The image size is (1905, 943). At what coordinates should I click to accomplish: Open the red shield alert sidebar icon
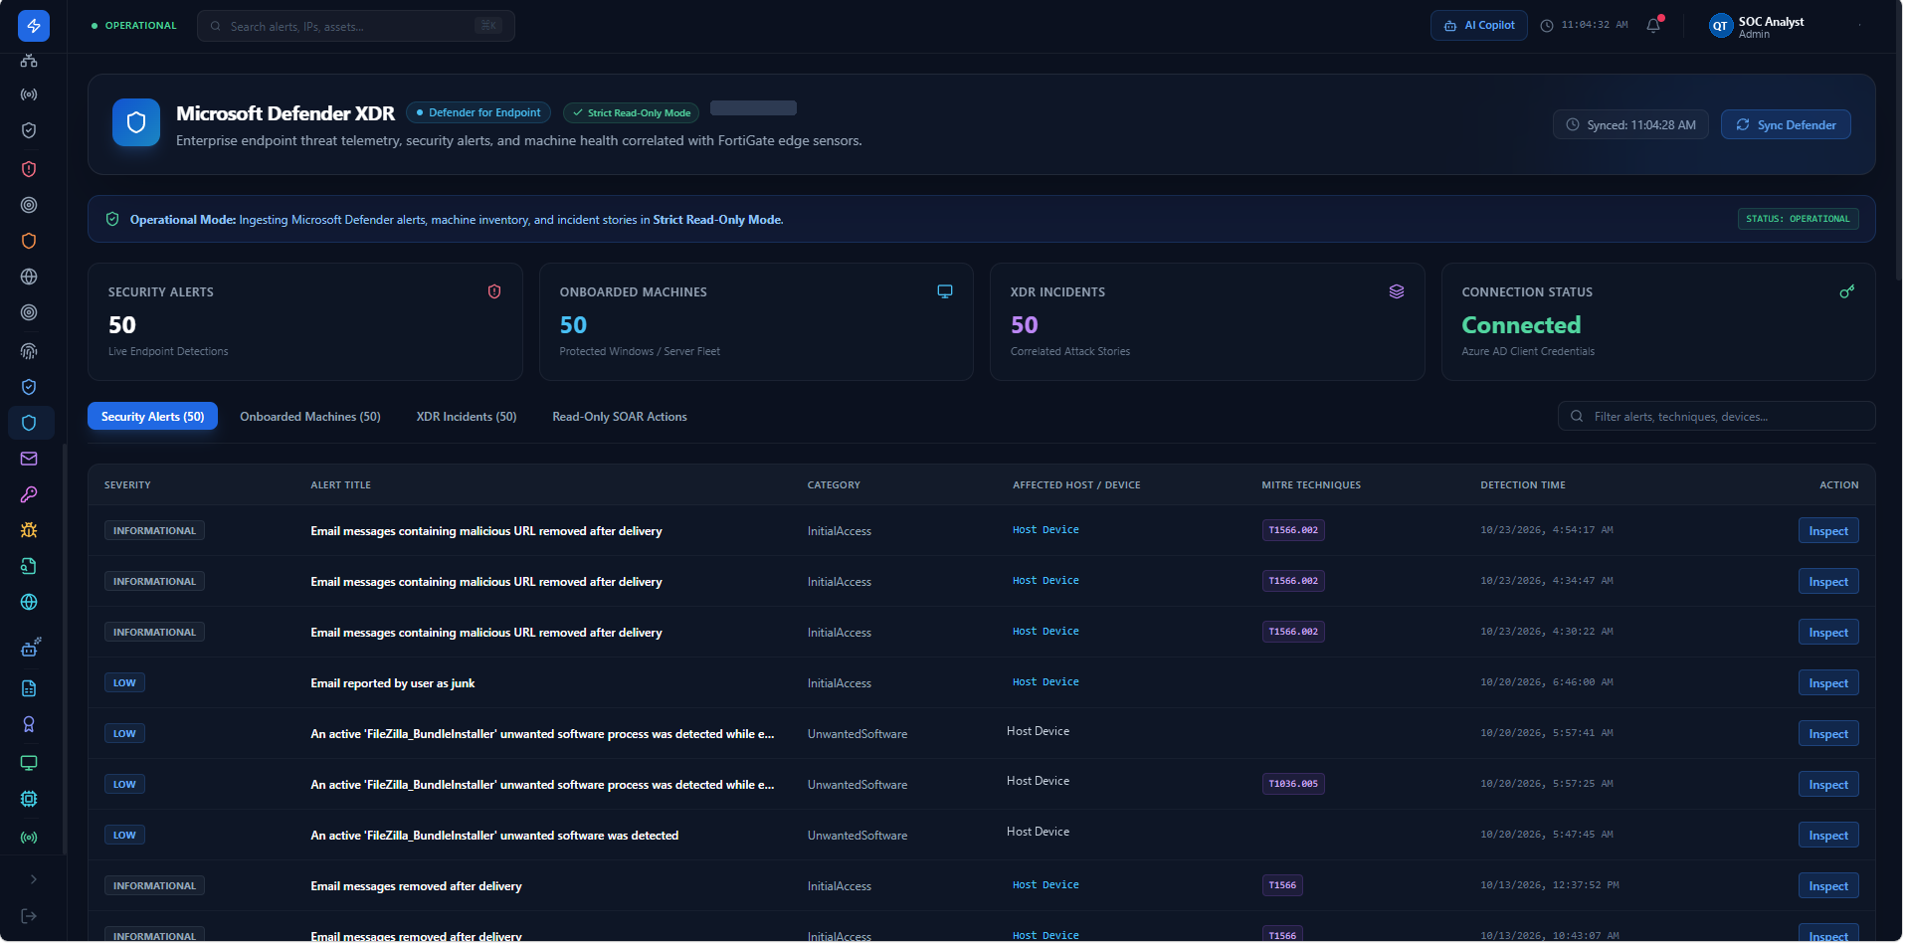tap(29, 169)
